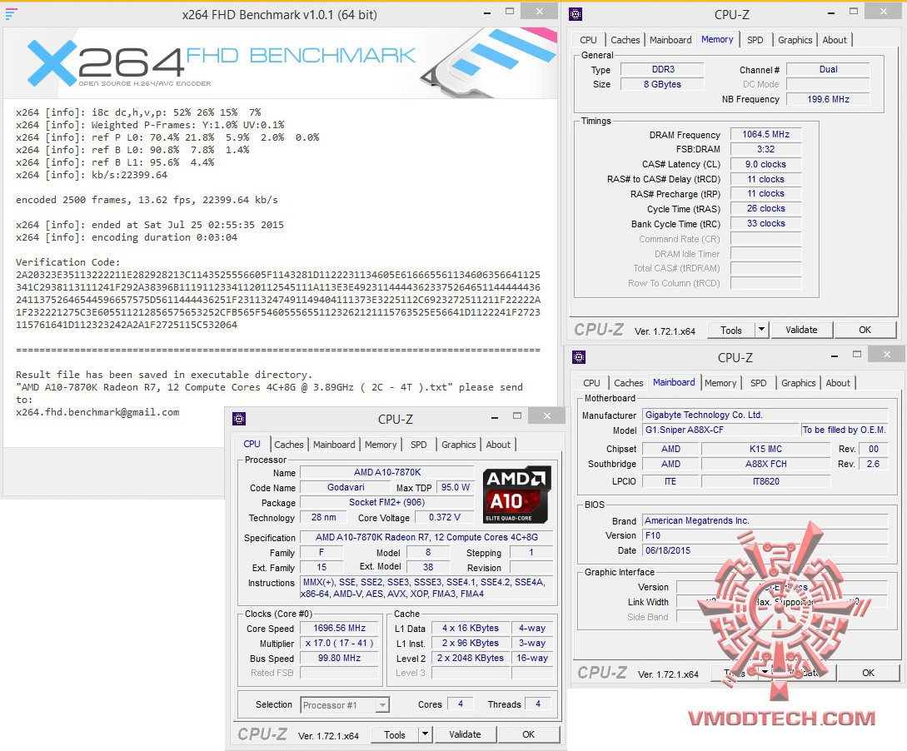Click OK button in Memory window
The width and height of the screenshot is (907, 751).
point(865,330)
